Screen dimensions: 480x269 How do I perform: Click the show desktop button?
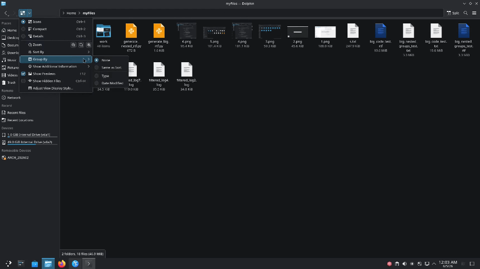point(472,264)
